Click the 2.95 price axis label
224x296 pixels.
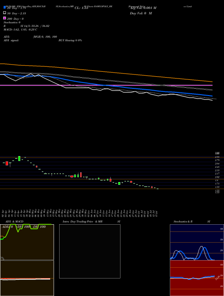(x=217, y=157)
